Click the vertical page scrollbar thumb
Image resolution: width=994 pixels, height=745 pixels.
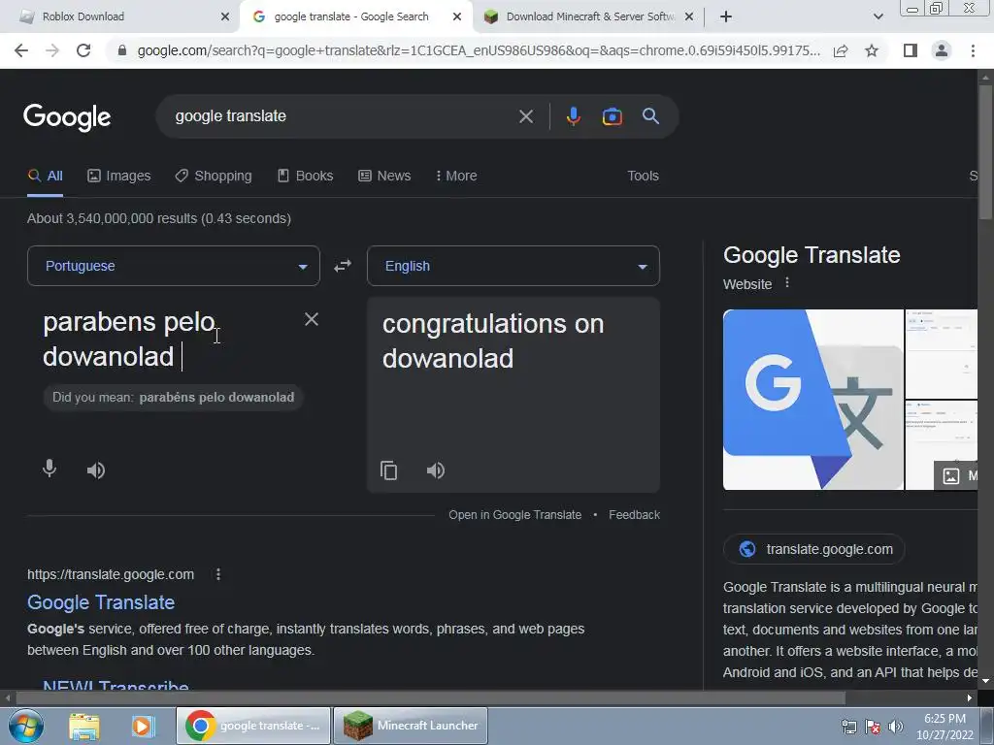coord(986,152)
